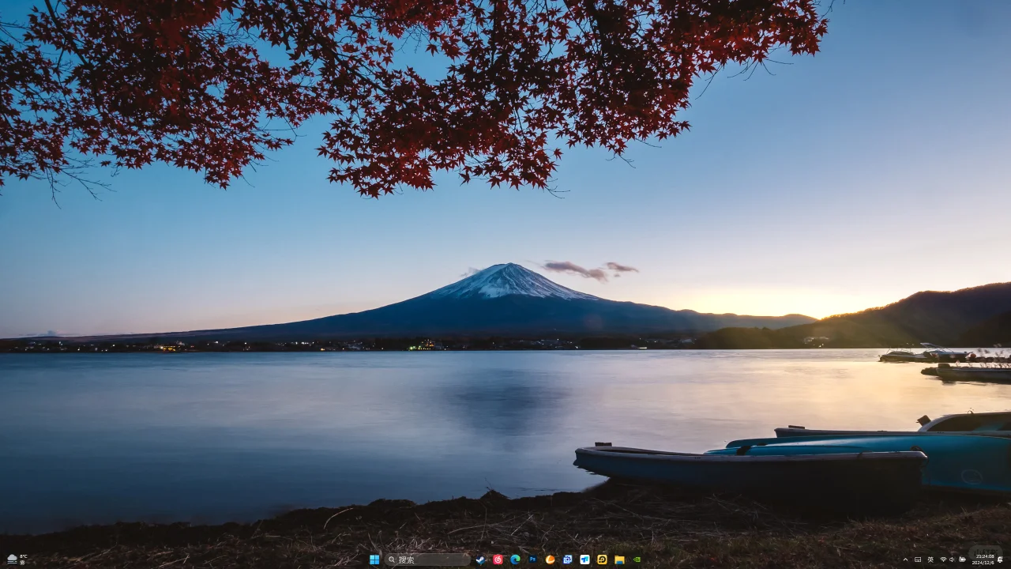Viewport: 1011px width, 569px height.
Task: Open the white-tile blue T app icon
Action: pos(584,560)
